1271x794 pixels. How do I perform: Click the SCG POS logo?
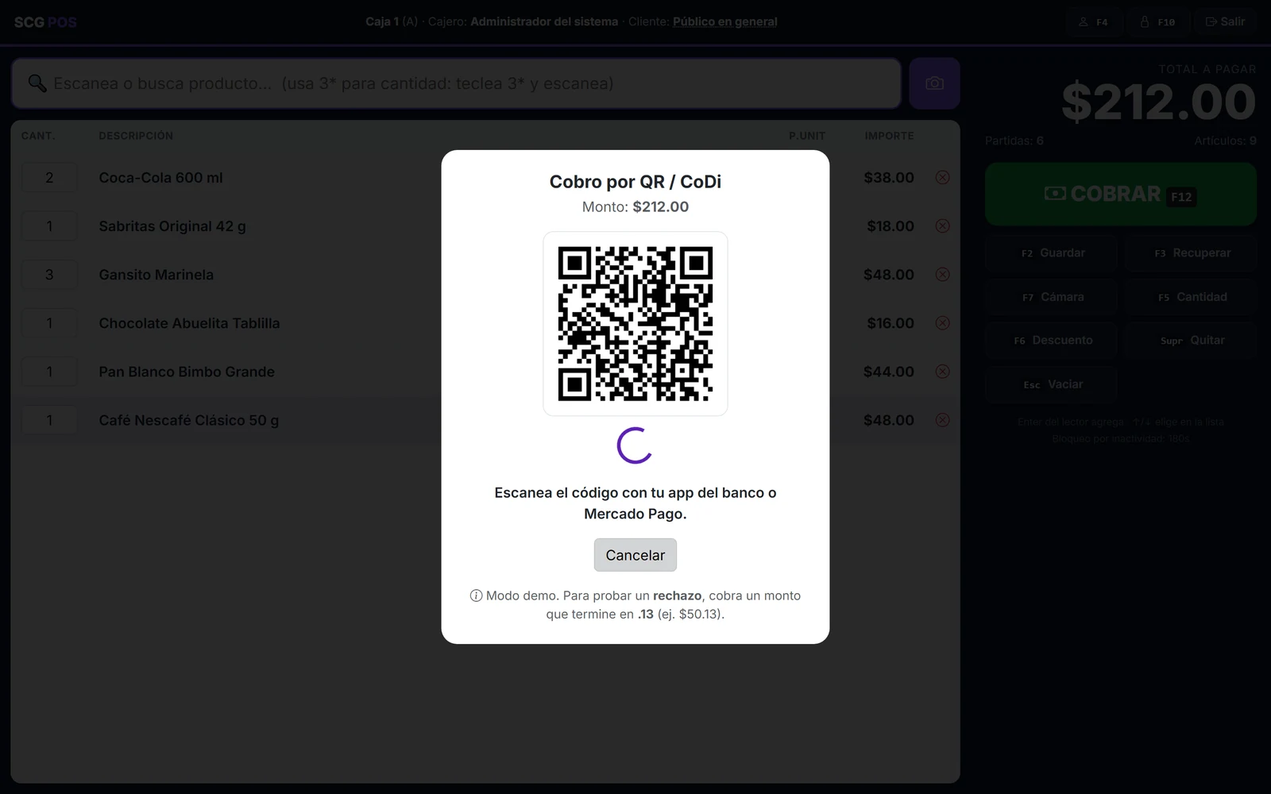(x=45, y=22)
